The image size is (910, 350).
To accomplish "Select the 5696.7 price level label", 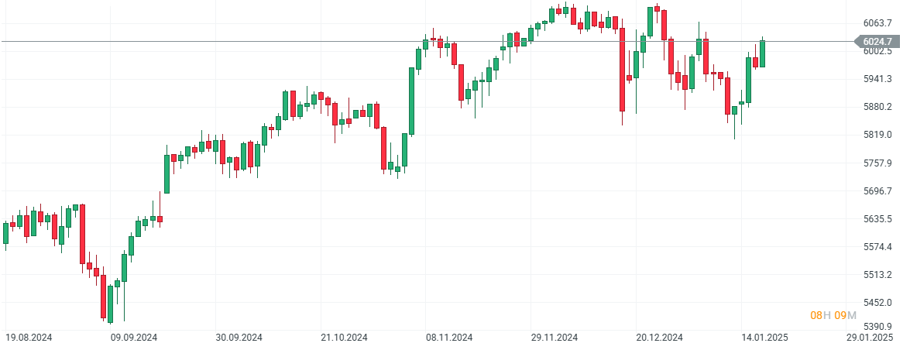I will (877, 191).
